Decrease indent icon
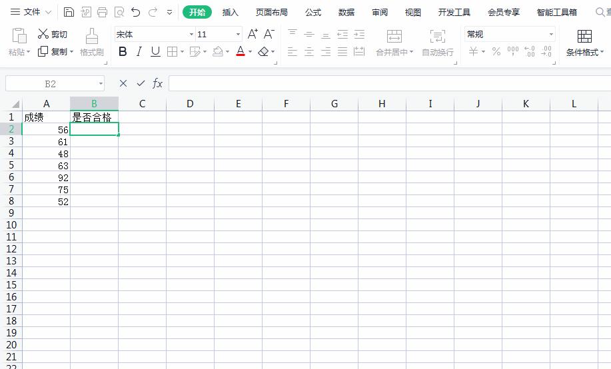Viewport: 611px width, 369px height. tap(342, 34)
